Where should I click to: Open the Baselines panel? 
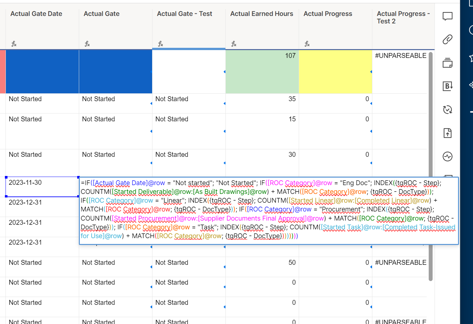point(447,86)
